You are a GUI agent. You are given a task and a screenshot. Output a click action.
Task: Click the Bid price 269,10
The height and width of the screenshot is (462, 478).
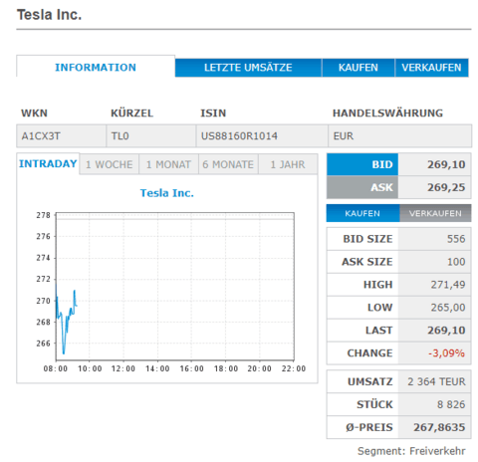[446, 164]
